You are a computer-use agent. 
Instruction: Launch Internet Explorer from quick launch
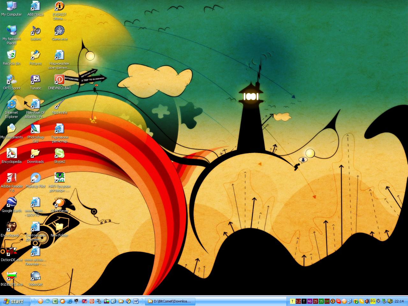[70, 301]
